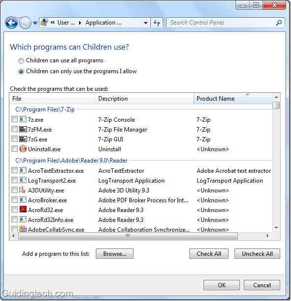Click the AdobeCollabSync.exe icon
Screen dimensions: 291x301
click(23, 229)
